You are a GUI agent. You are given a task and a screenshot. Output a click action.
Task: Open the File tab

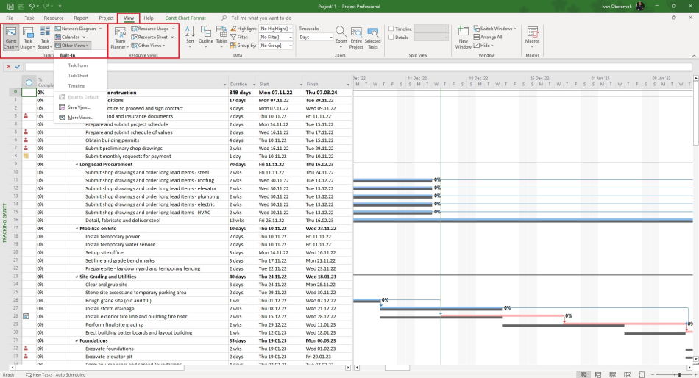(10, 18)
